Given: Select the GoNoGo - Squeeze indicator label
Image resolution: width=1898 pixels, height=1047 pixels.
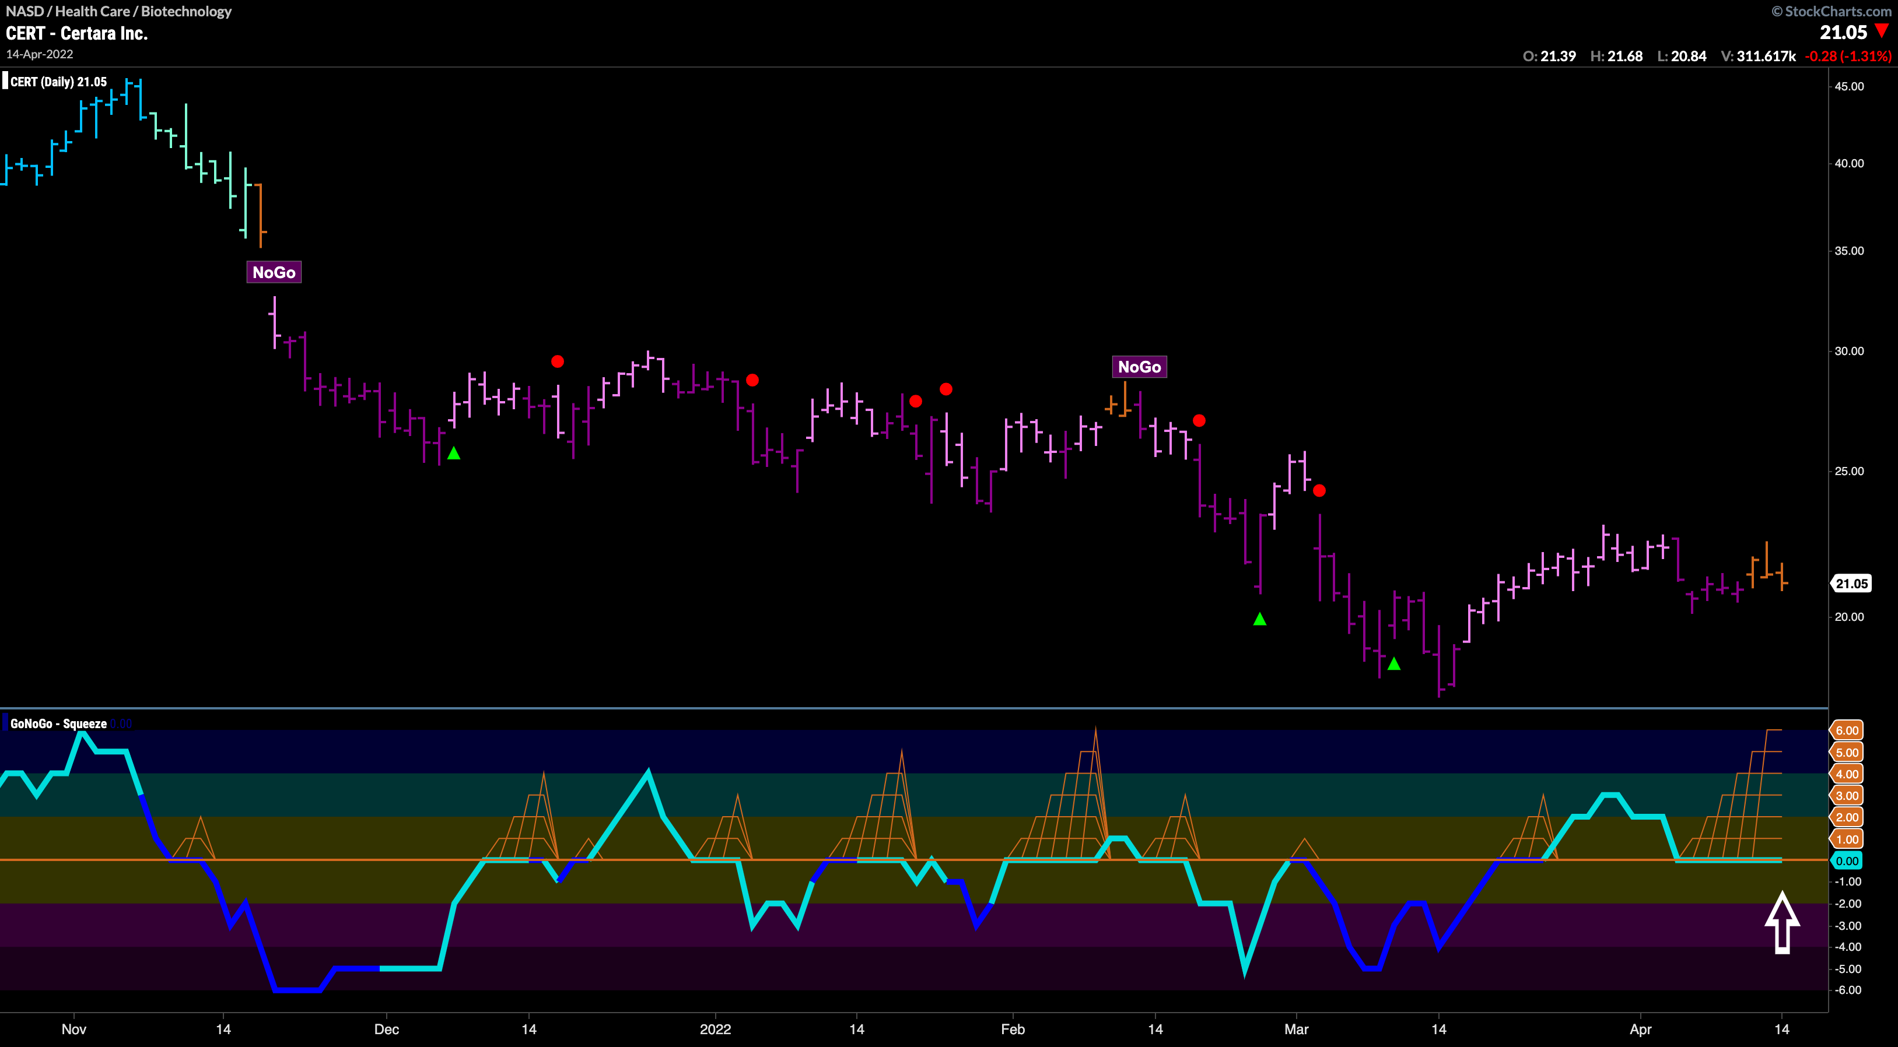Looking at the screenshot, I should [x=58, y=724].
